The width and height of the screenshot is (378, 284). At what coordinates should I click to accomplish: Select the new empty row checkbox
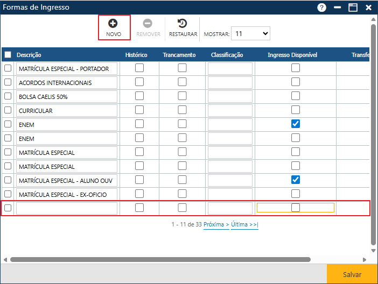[8, 208]
